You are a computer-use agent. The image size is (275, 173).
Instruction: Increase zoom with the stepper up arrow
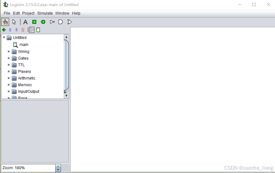tap(58, 166)
